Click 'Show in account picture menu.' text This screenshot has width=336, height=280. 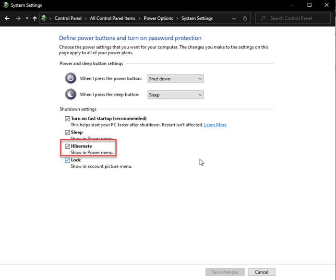[x=101, y=166]
